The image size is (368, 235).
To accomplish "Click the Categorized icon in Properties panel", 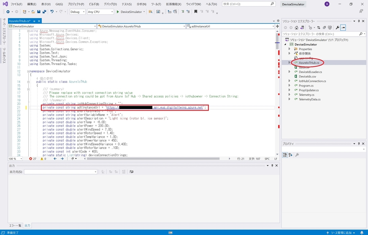I will coord(285,155).
